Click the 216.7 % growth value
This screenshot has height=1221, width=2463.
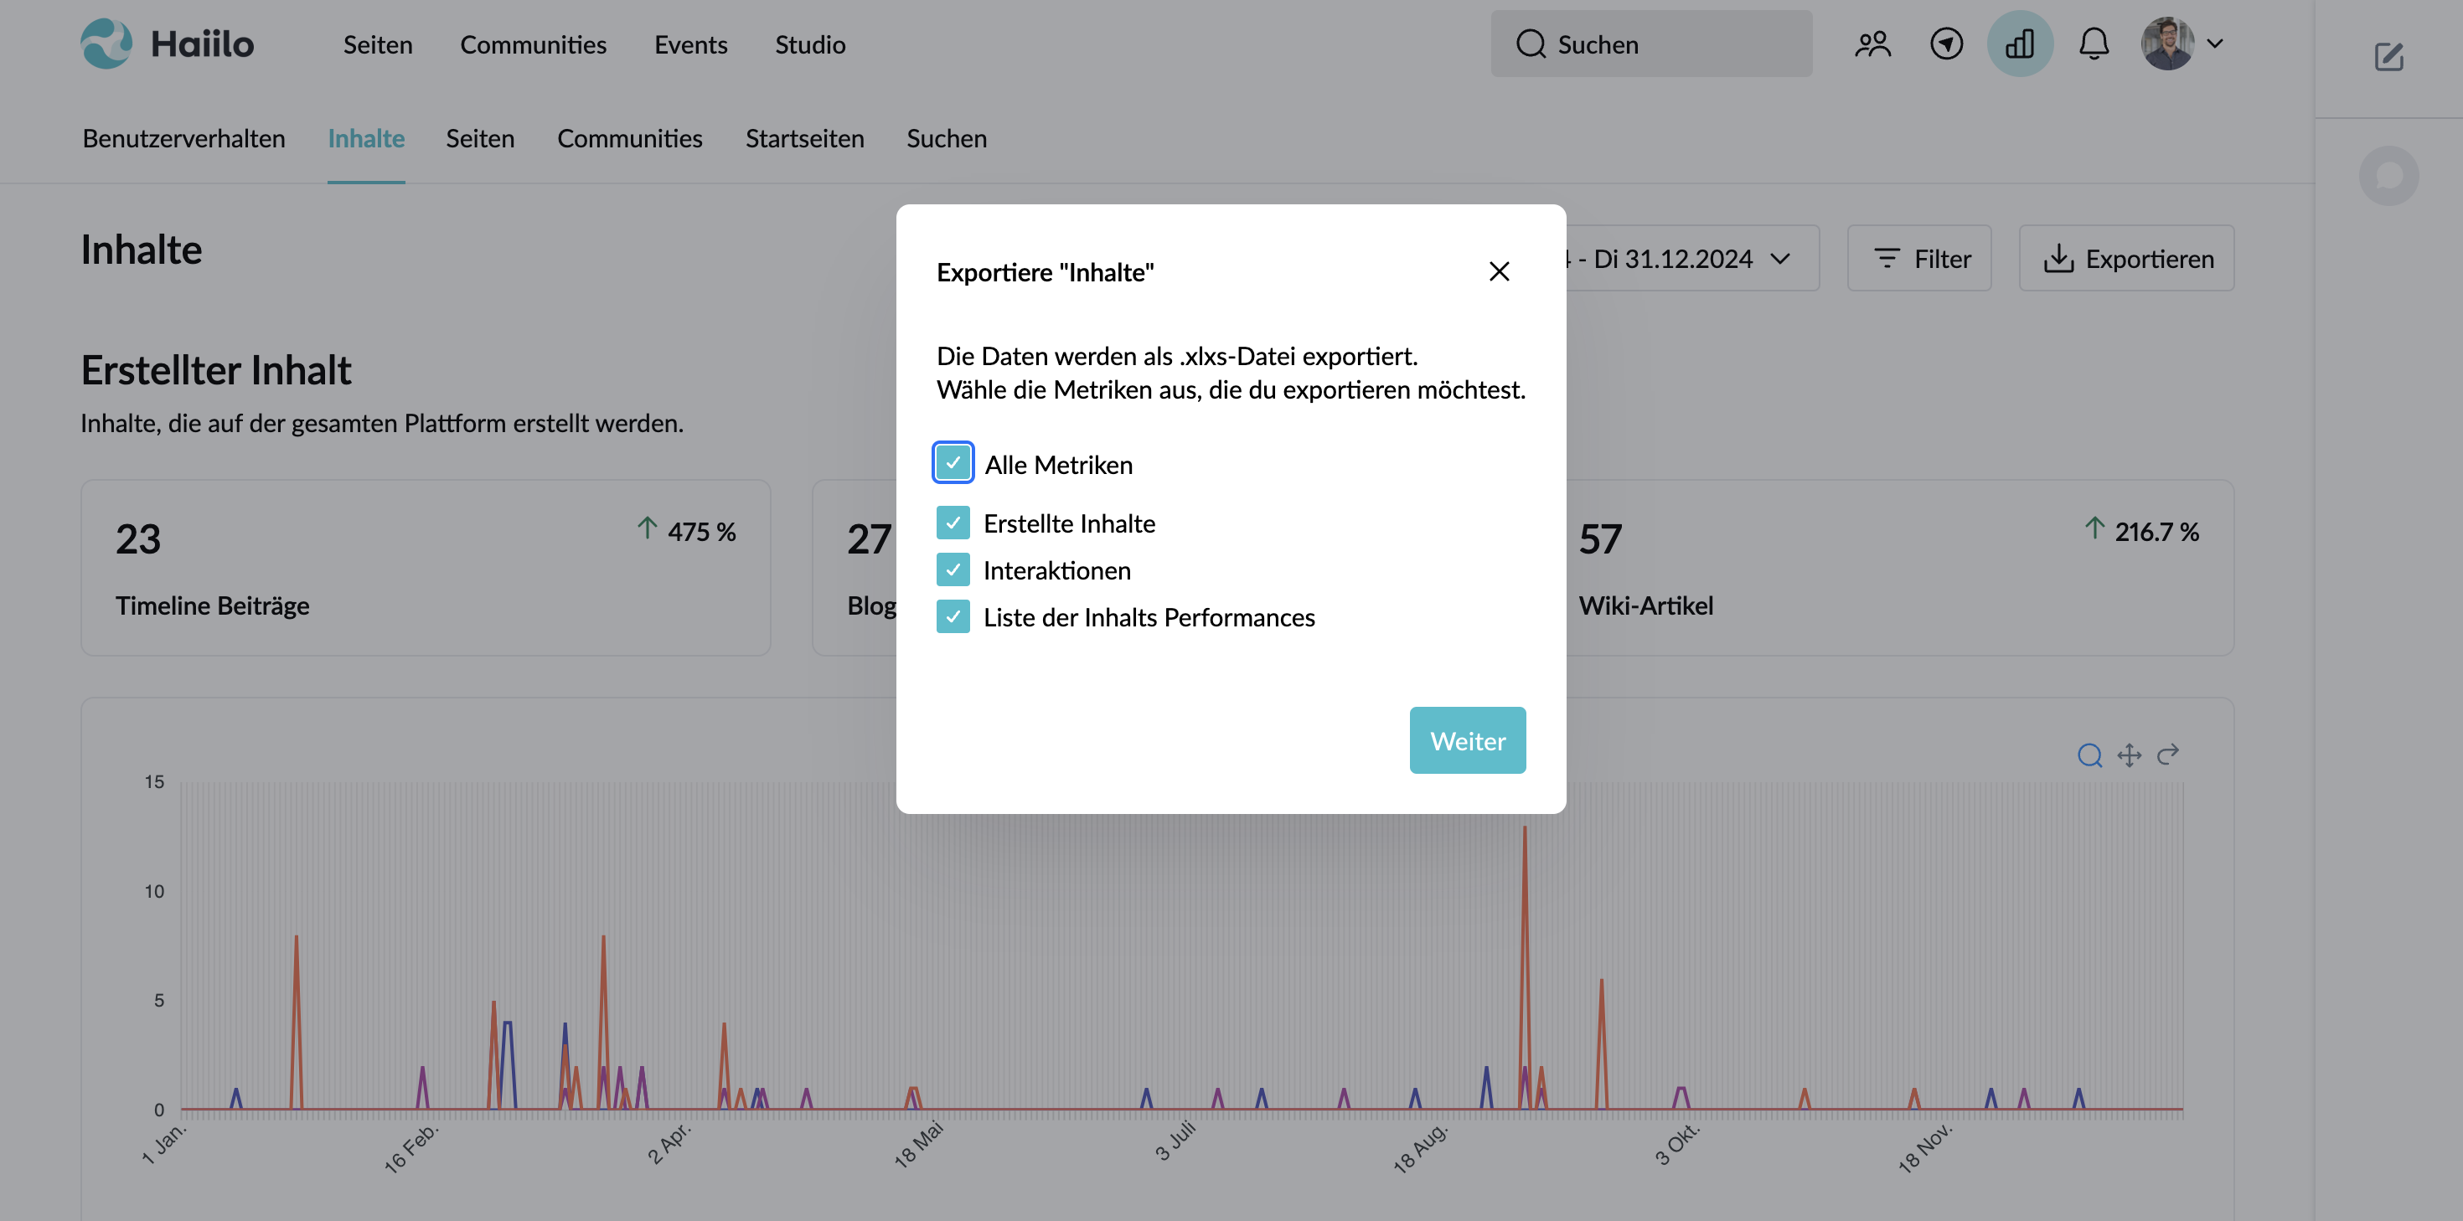tap(2156, 532)
